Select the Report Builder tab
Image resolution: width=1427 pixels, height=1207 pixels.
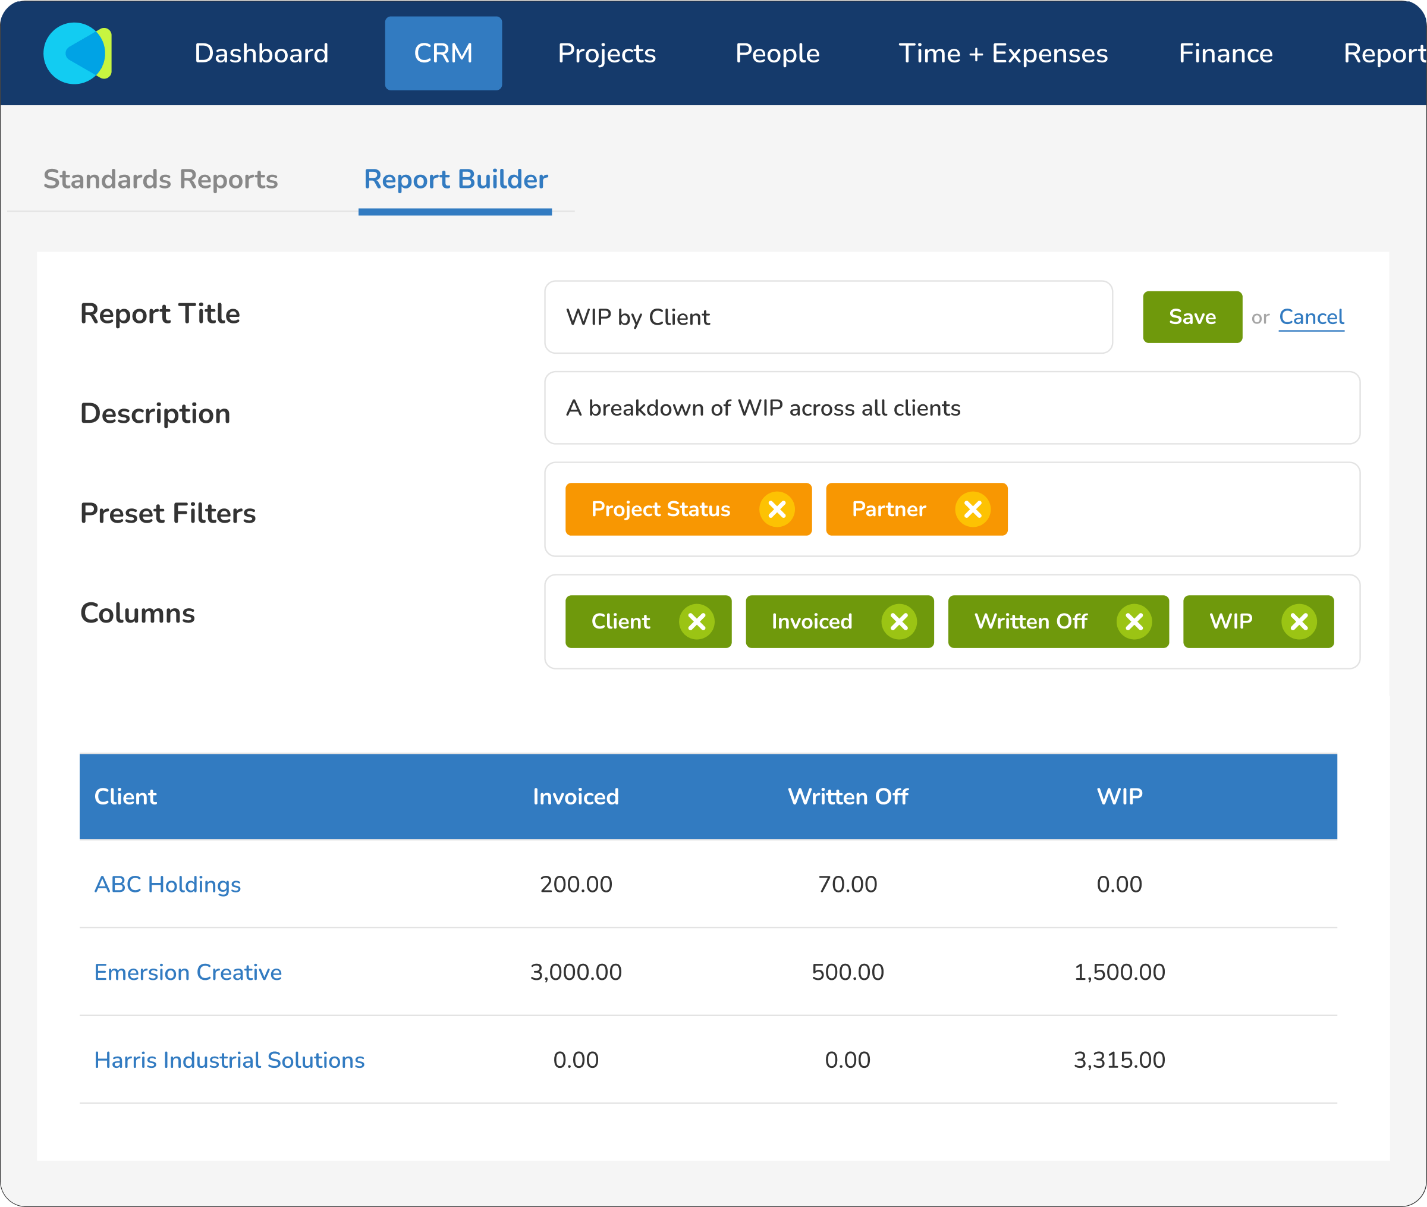click(455, 180)
